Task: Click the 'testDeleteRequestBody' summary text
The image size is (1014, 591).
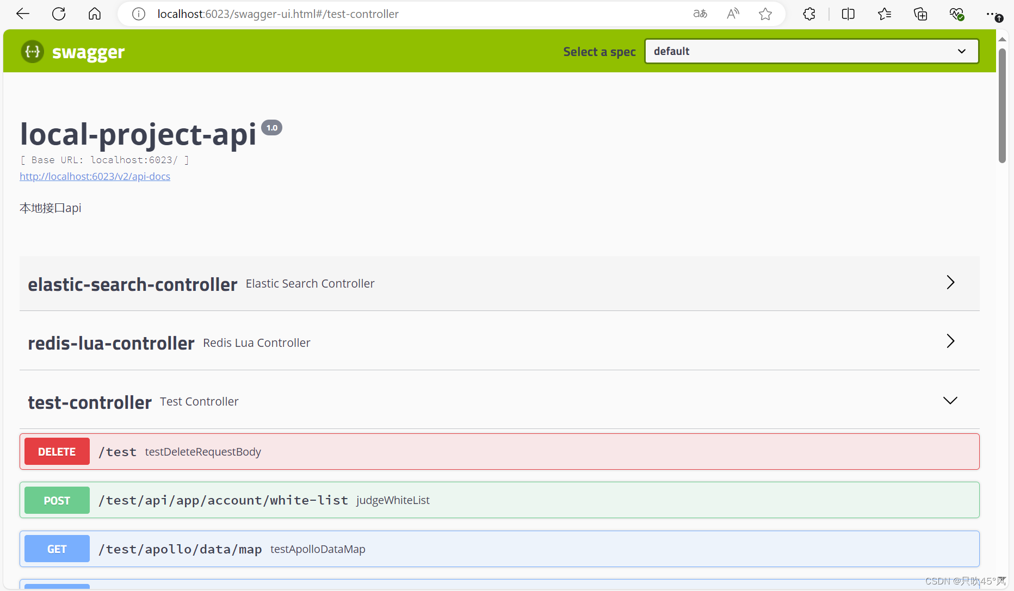Action: tap(203, 452)
